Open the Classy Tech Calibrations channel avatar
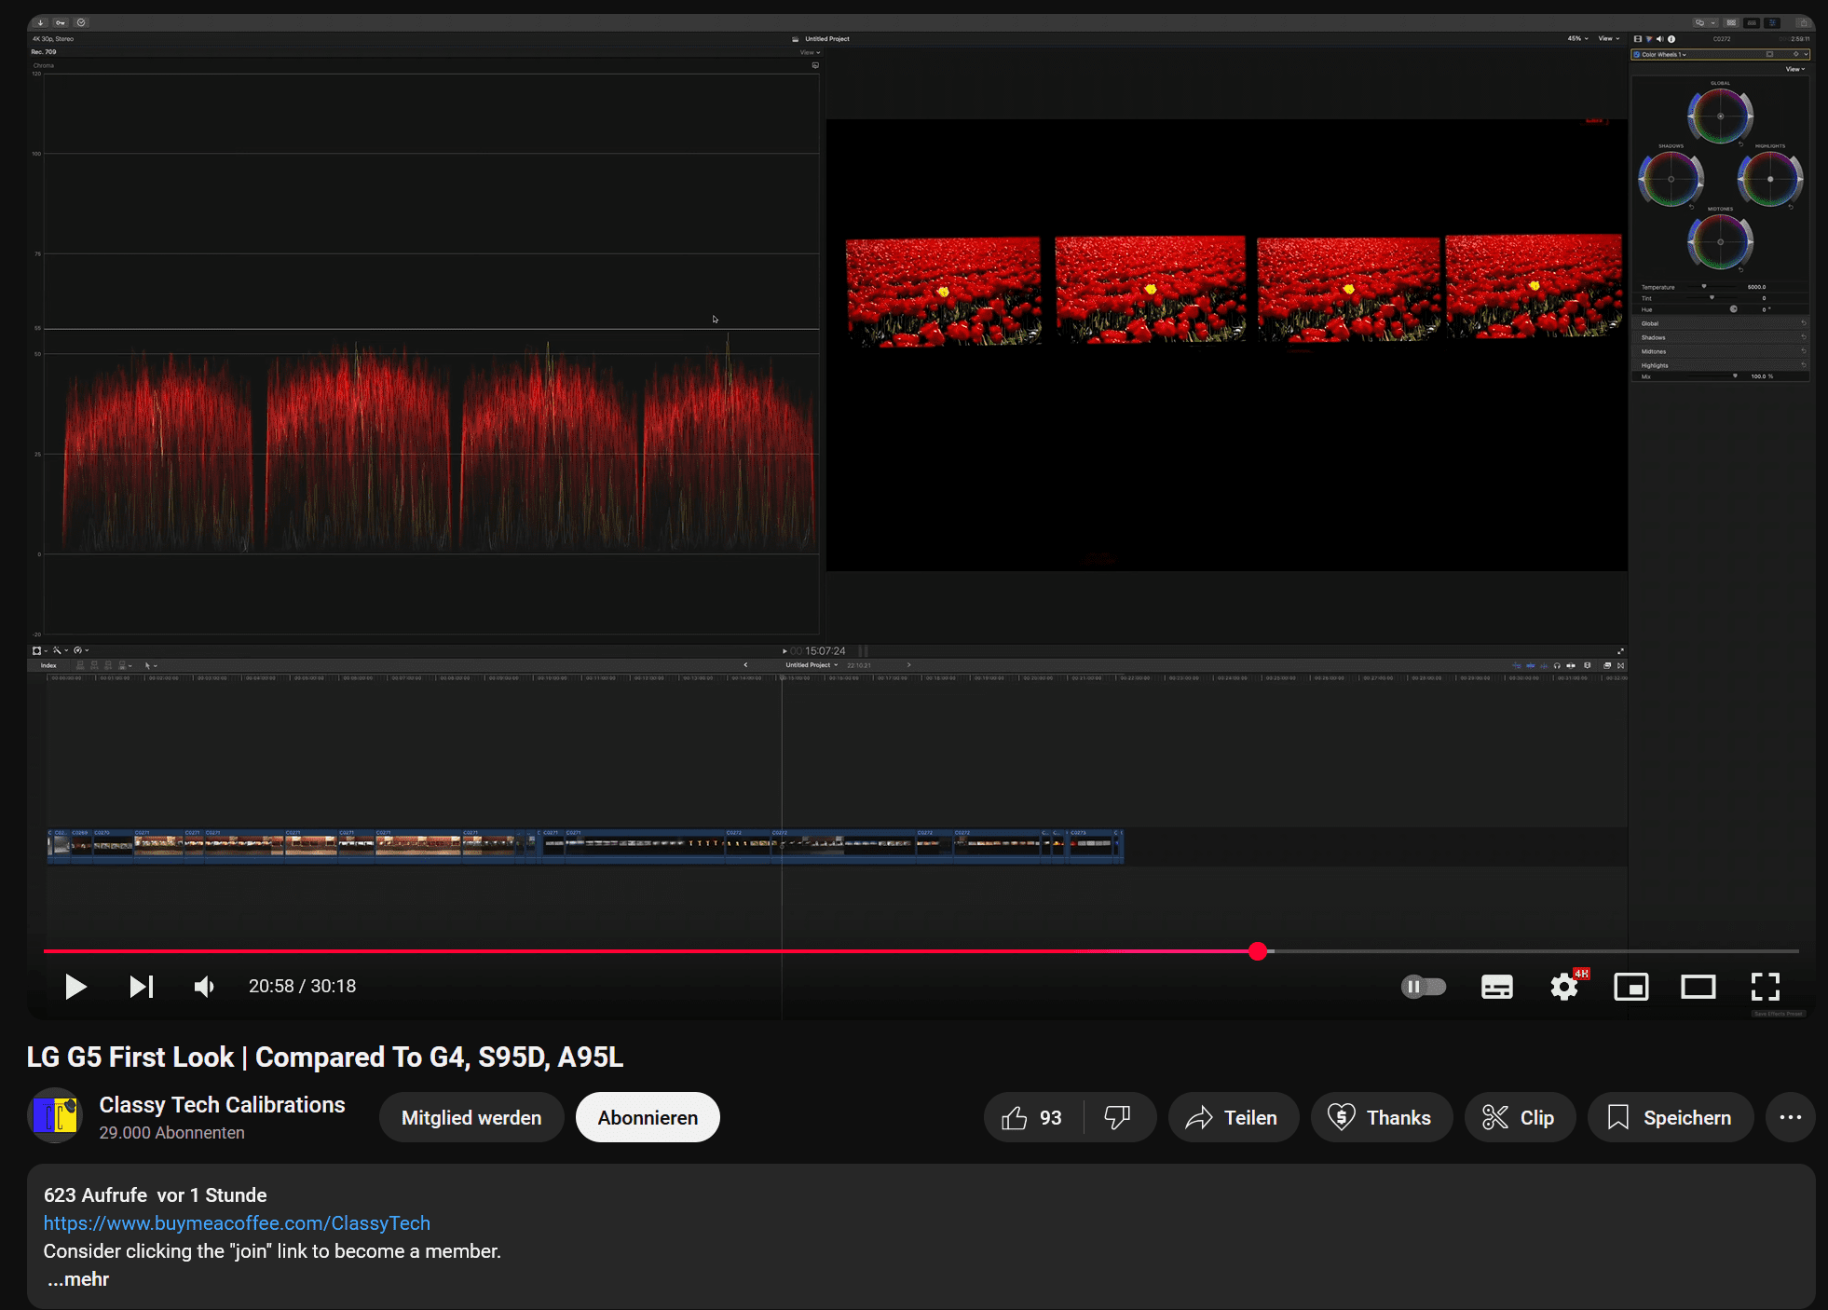 pyautogui.click(x=55, y=1115)
